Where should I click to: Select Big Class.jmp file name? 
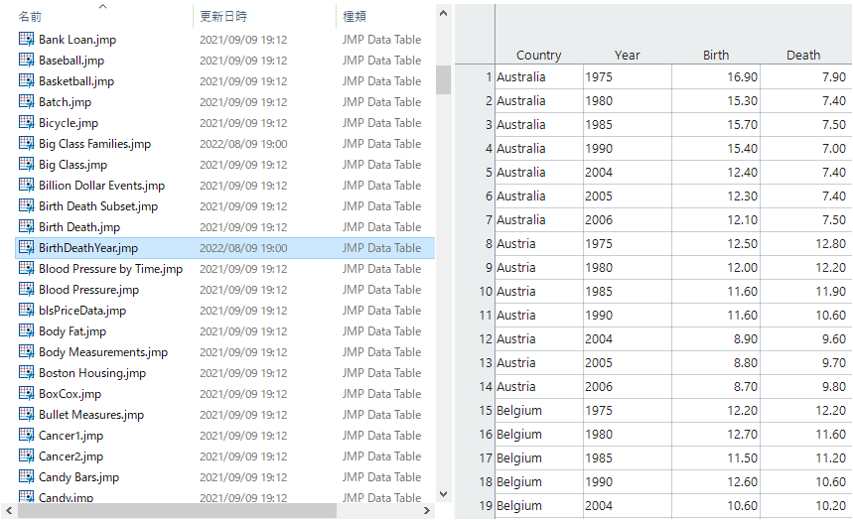[x=72, y=165]
